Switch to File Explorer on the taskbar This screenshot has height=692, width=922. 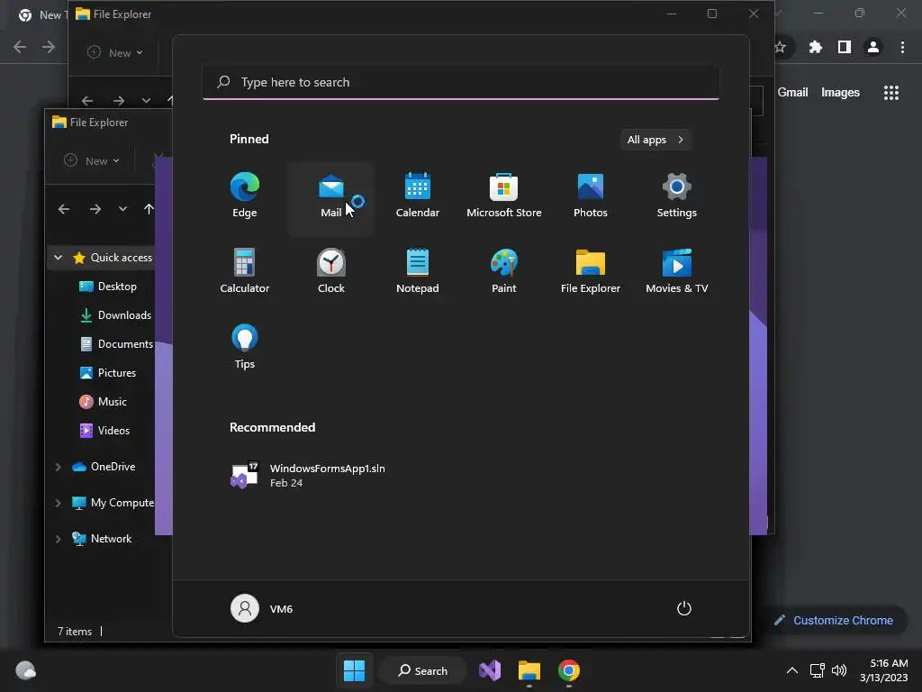click(x=529, y=670)
